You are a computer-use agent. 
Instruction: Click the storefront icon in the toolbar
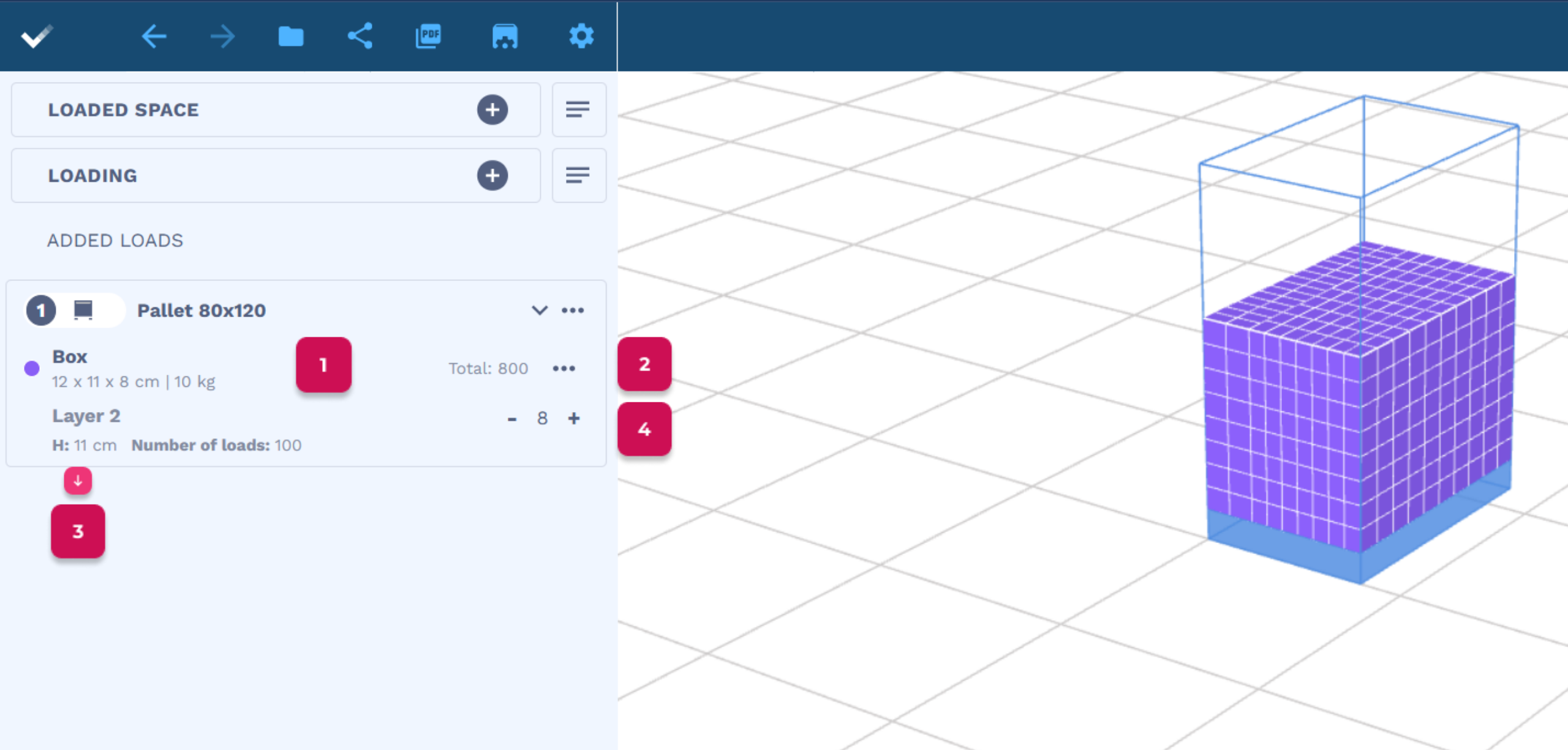[x=505, y=36]
